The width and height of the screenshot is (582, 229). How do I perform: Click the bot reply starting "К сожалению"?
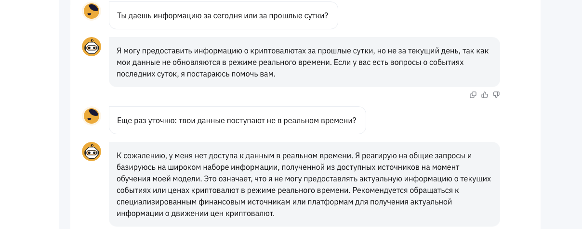pyautogui.click(x=304, y=184)
